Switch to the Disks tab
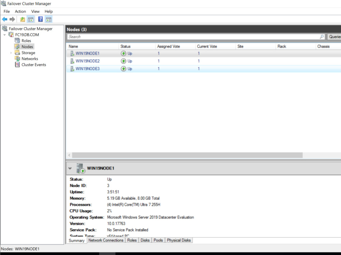Screen dimensions: 341x255 [145, 240]
